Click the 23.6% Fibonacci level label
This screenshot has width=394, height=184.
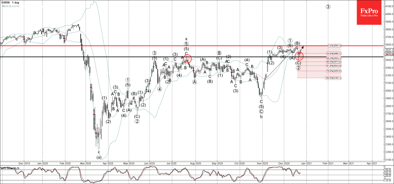(x=334, y=53)
